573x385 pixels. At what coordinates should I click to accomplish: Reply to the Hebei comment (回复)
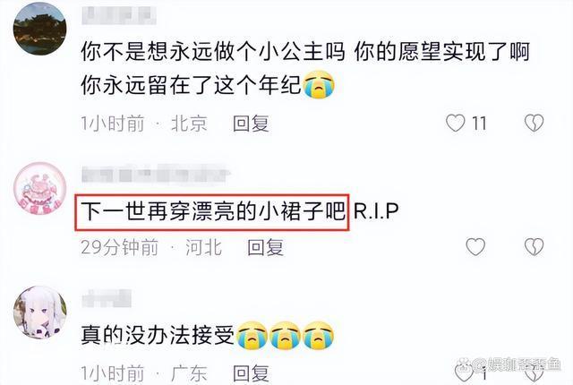pos(266,247)
